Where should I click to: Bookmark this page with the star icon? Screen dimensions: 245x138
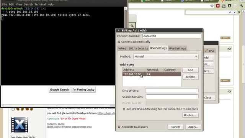212,6
